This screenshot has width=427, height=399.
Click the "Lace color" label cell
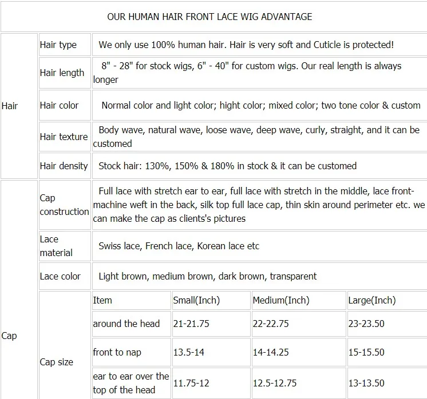pos(60,276)
